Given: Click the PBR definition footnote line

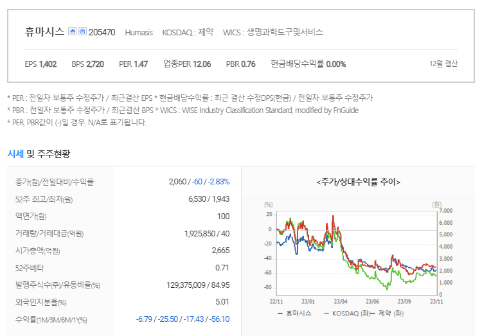Looking at the screenshot, I should 183,110.
